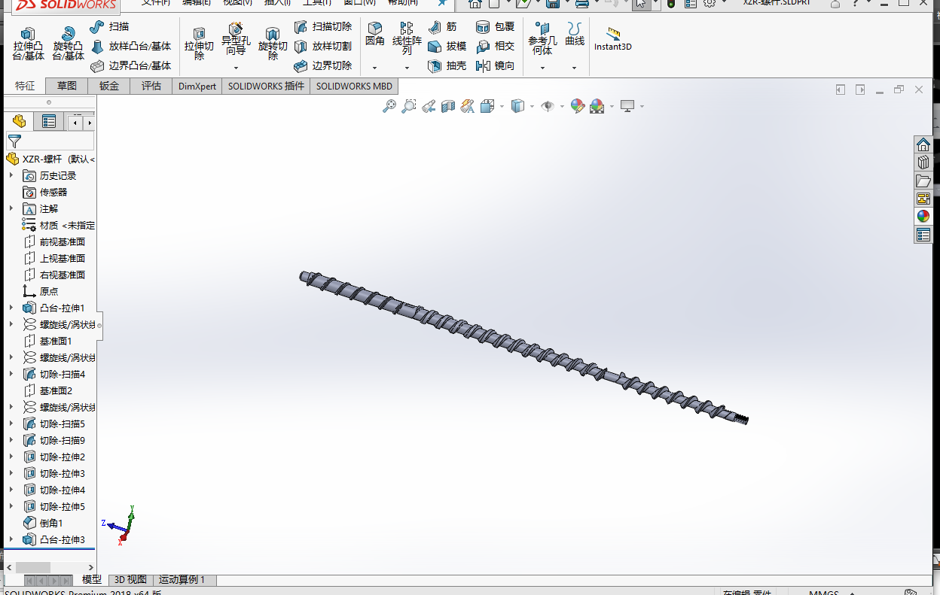The height and width of the screenshot is (595, 940).
Task: Open SOLIDWORKS Resources home icon in task pane
Action: [923, 145]
